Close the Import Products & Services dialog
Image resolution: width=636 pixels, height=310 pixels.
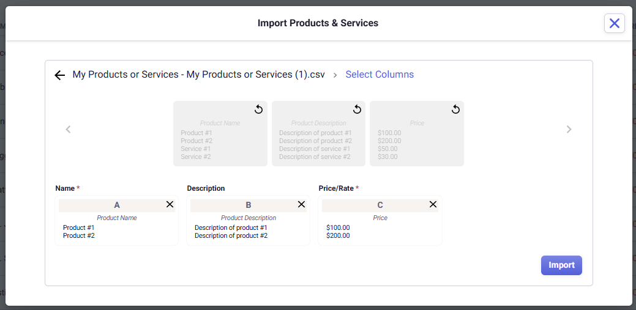point(614,23)
